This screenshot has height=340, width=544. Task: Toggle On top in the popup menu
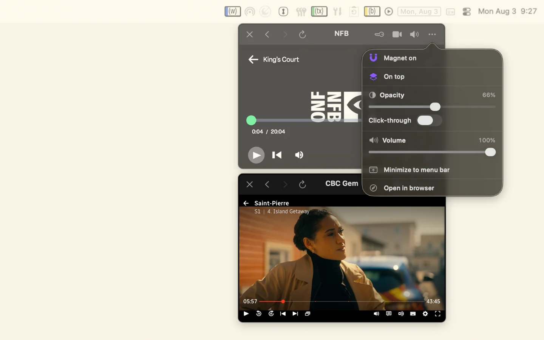[432, 77]
